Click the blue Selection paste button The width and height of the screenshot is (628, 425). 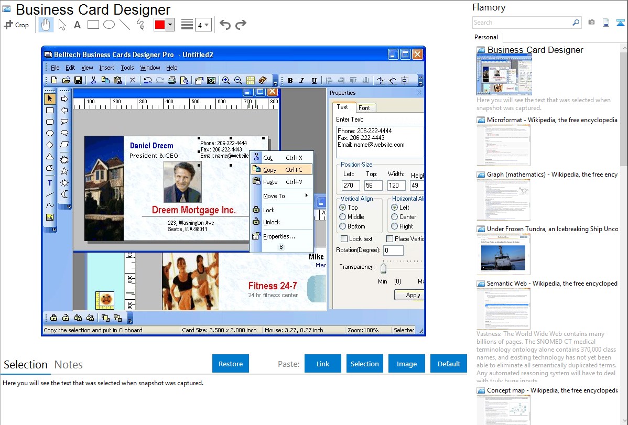[x=364, y=364]
